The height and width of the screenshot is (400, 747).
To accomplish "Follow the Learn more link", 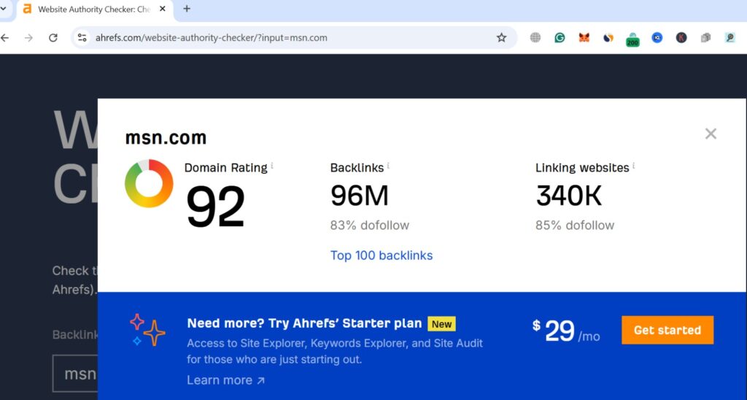I will (x=226, y=380).
